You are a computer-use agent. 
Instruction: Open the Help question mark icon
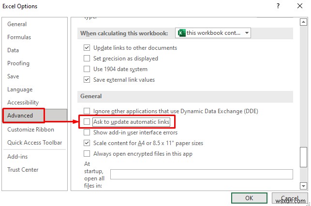coord(278,6)
